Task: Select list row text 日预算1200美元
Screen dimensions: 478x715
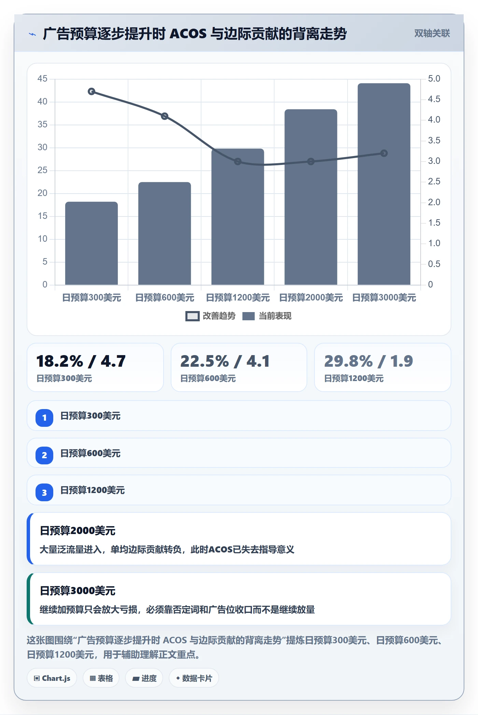Action: click(x=93, y=490)
